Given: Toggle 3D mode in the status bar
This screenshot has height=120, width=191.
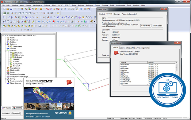Looking at the screenshot, I should pos(130,118).
